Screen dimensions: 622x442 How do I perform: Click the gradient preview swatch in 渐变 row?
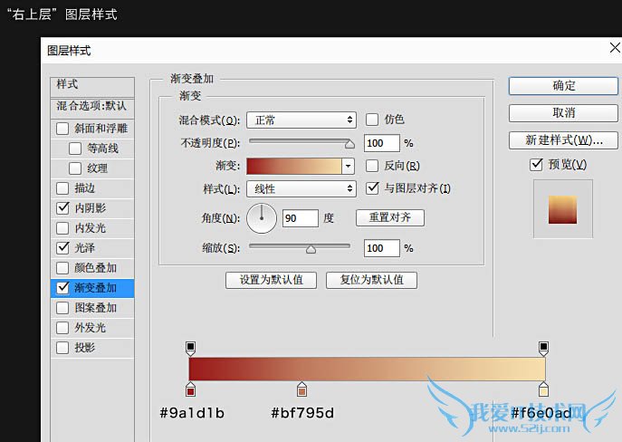pyautogui.click(x=294, y=167)
